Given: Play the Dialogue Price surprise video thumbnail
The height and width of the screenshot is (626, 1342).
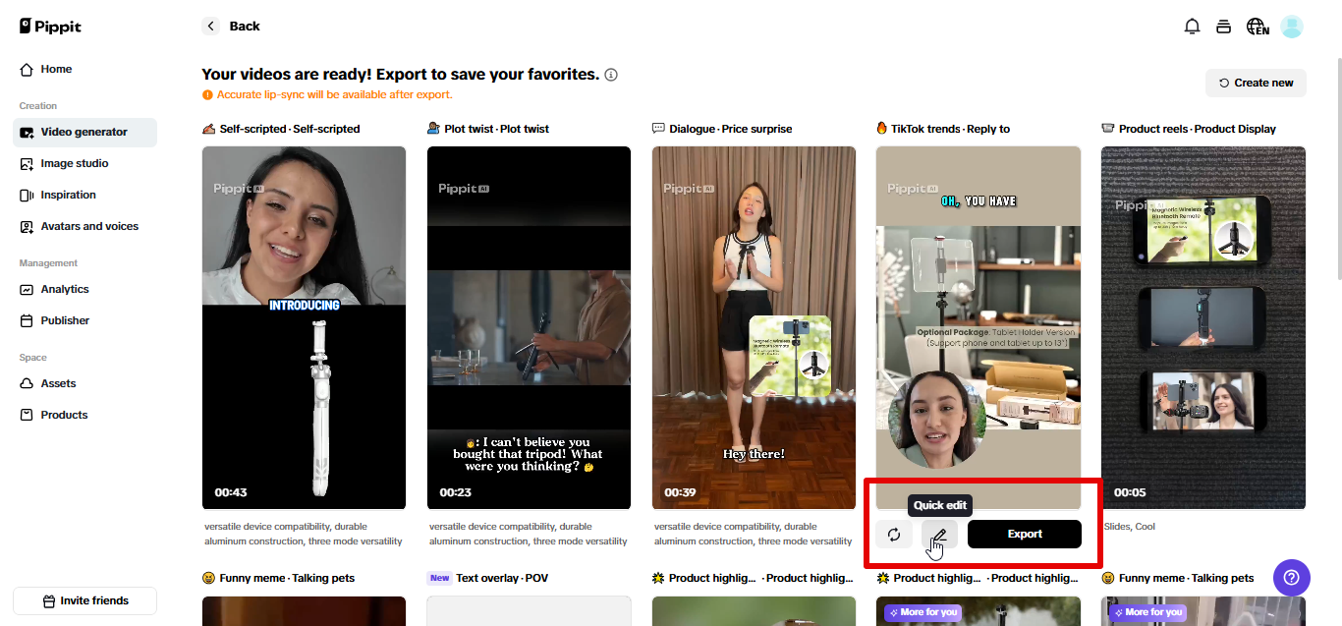Looking at the screenshot, I should (754, 327).
